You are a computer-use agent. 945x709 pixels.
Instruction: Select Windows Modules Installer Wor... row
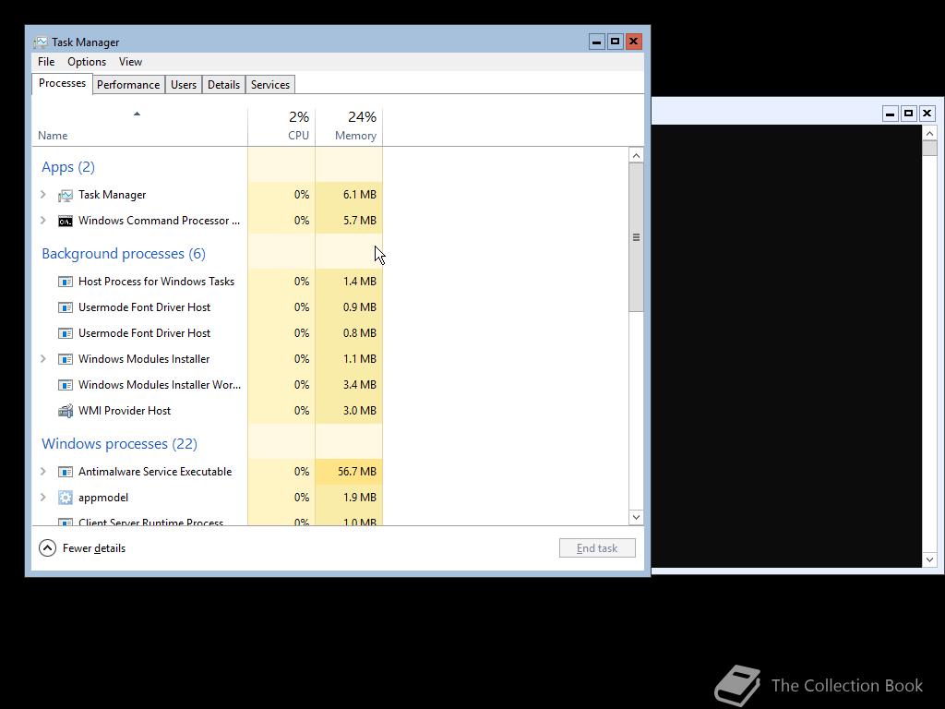208,385
